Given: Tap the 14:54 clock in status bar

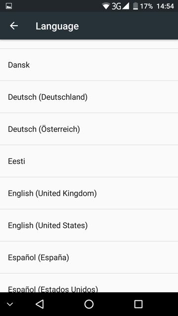Looking at the screenshot, I should click(x=165, y=6).
